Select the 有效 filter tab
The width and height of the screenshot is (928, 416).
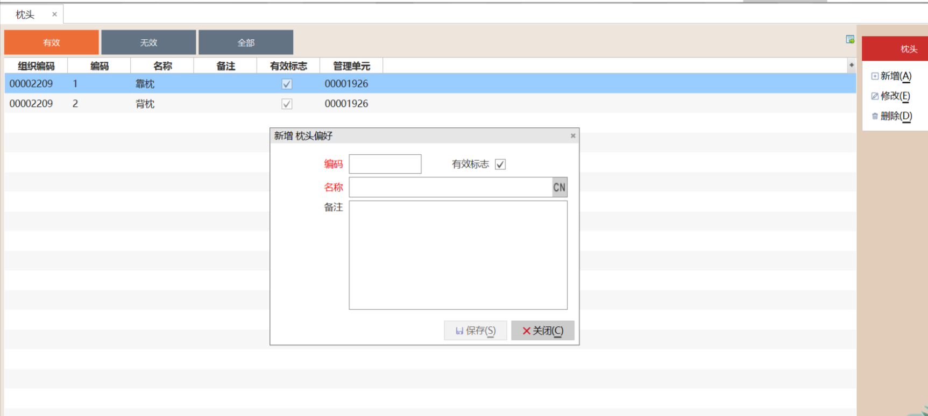52,42
